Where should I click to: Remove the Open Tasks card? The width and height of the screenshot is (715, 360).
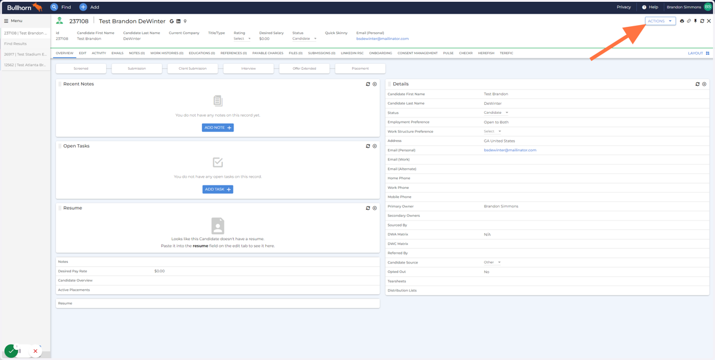(x=375, y=146)
